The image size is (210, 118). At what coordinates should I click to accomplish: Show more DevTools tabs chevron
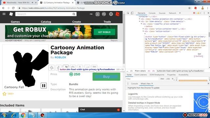(180, 13)
